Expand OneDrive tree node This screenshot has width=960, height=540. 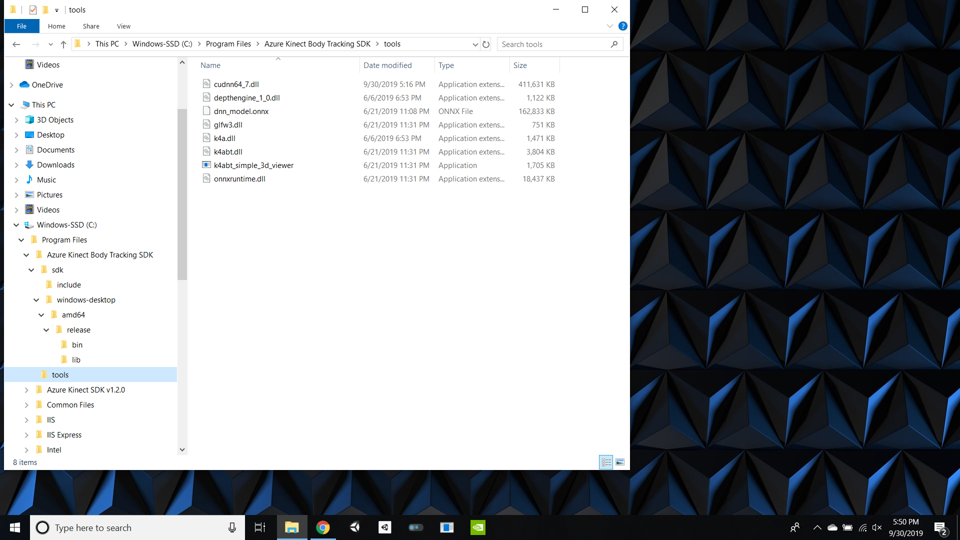(x=11, y=85)
